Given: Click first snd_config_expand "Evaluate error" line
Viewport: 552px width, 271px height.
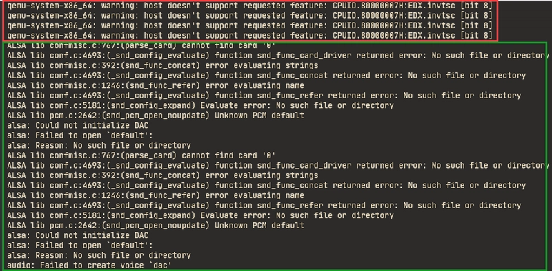Looking at the screenshot, I should click(200, 106).
